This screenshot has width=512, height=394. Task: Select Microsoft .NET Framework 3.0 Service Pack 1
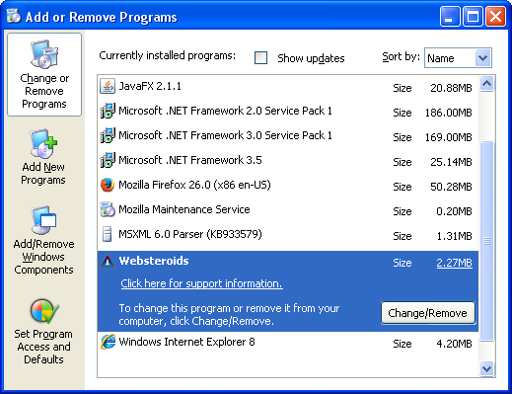pos(288,136)
